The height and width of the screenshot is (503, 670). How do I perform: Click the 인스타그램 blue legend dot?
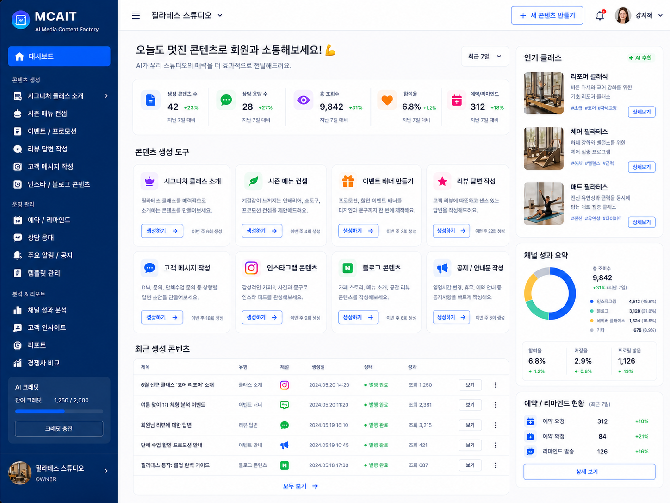592,302
